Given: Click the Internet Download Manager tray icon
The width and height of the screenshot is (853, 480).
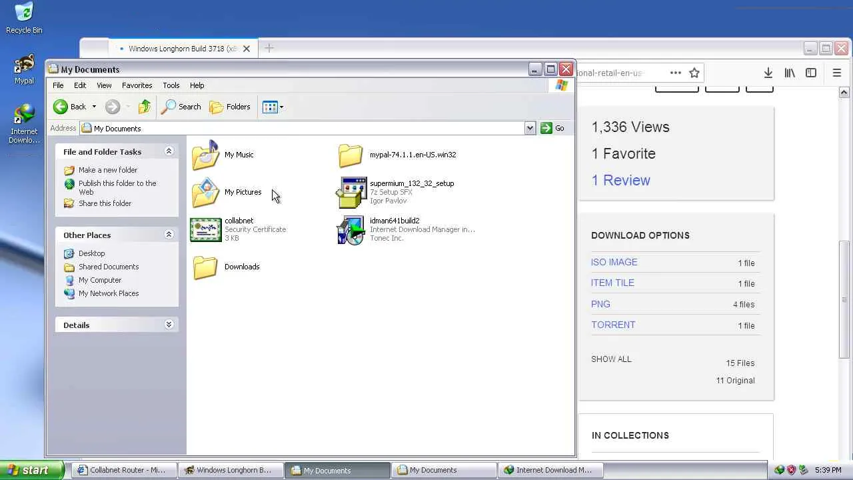Looking at the screenshot, I should point(779,470).
